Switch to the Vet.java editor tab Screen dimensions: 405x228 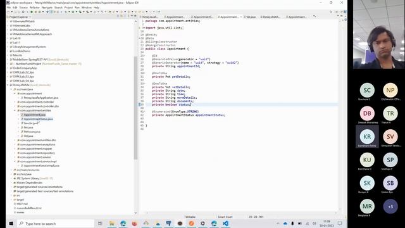(x=250, y=17)
